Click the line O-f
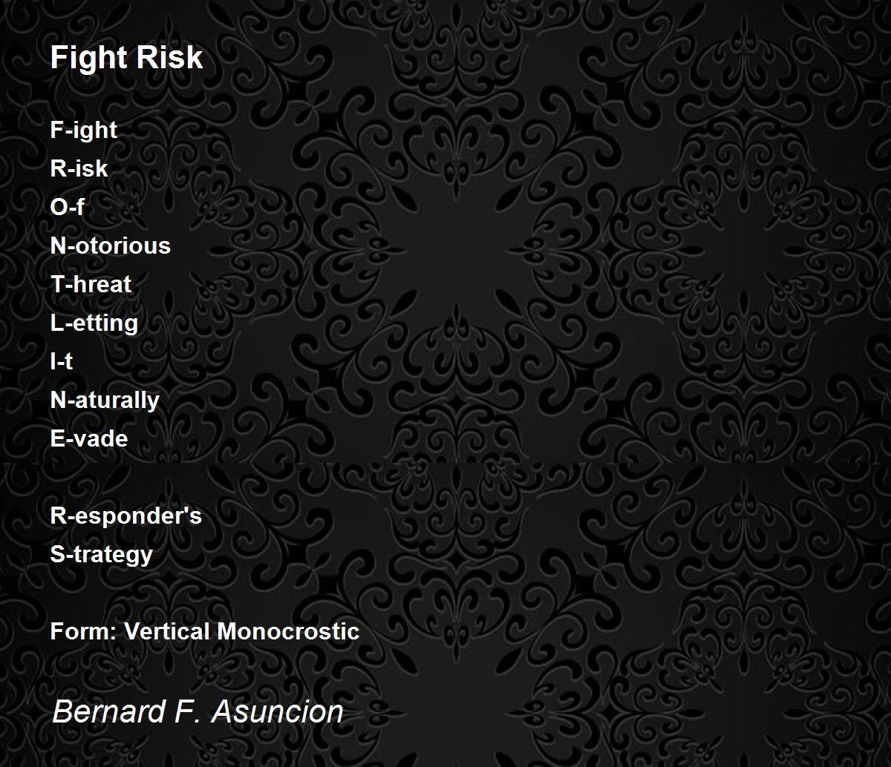Screen dimensions: 891x767 67,207
